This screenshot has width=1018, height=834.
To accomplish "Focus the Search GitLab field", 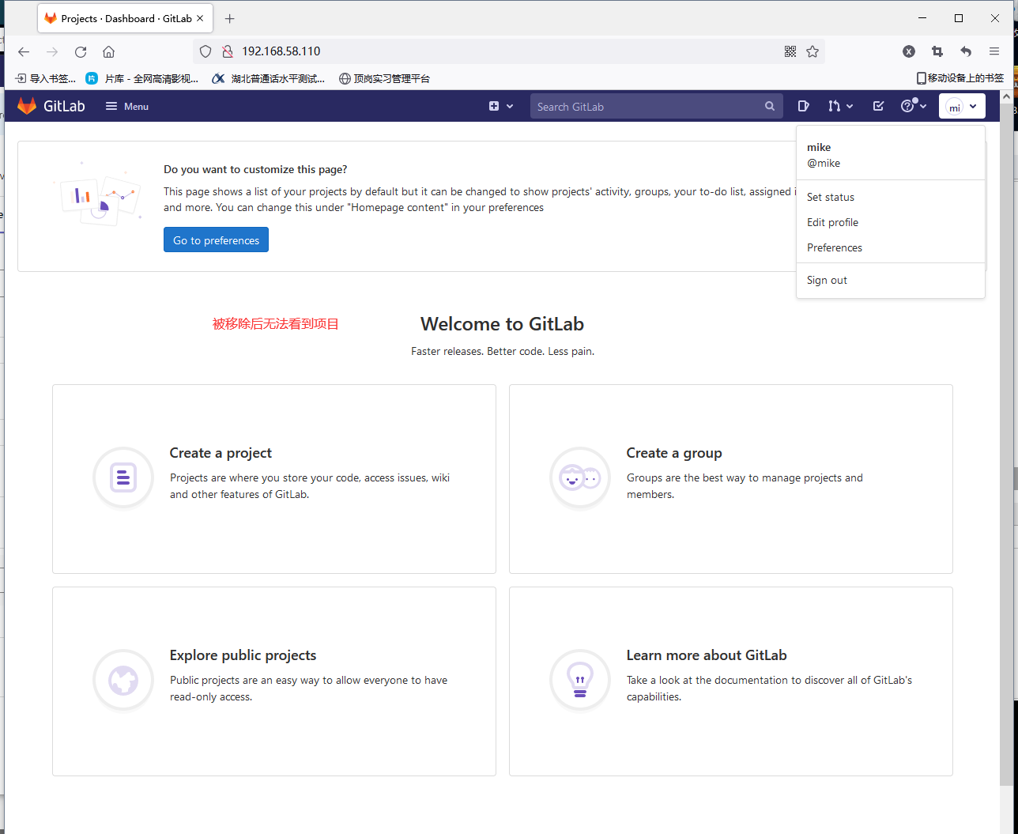I will (656, 106).
